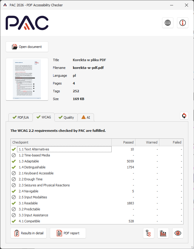Select the 3.3 Input Assistance row

tap(97, 215)
